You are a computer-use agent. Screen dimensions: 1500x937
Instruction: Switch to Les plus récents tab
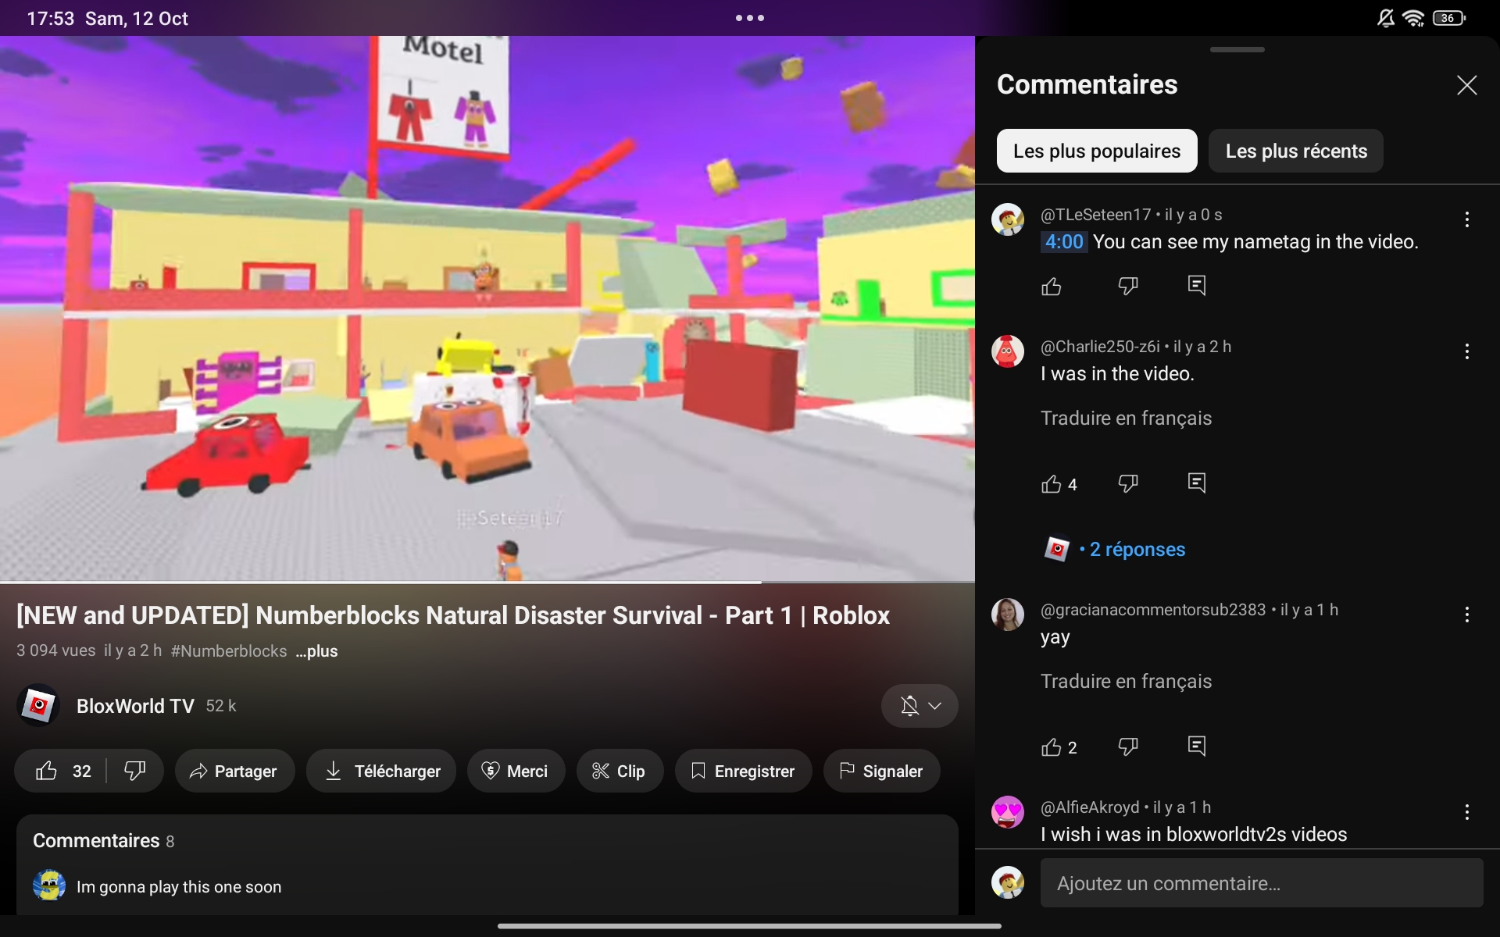(1296, 151)
